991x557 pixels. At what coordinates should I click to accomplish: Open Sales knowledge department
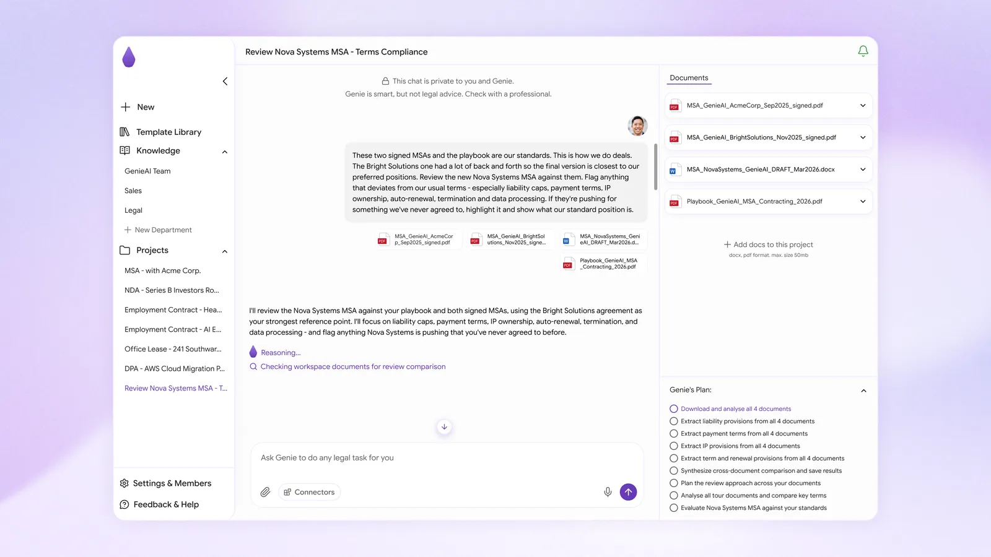click(x=133, y=191)
